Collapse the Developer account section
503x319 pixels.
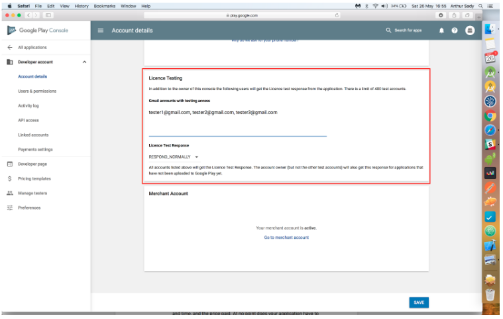(84, 62)
